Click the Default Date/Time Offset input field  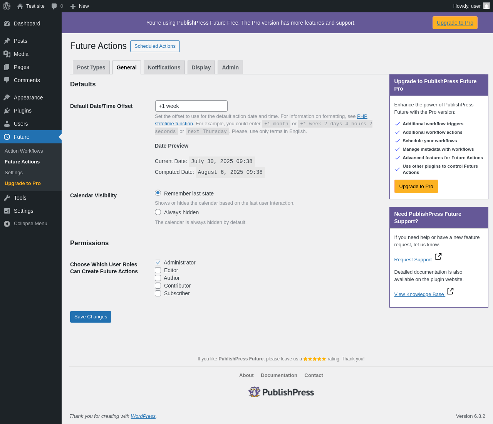pos(191,106)
